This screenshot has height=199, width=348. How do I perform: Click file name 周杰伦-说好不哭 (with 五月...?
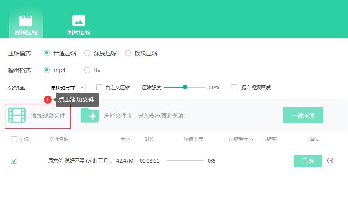pyautogui.click(x=80, y=161)
